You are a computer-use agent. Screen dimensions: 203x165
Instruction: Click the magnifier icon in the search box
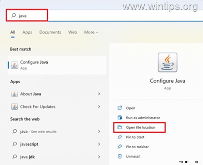pos(14,15)
